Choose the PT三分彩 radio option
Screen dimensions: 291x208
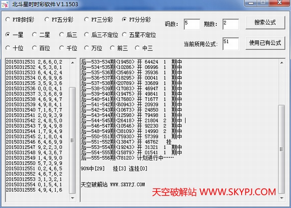[x=87, y=19]
